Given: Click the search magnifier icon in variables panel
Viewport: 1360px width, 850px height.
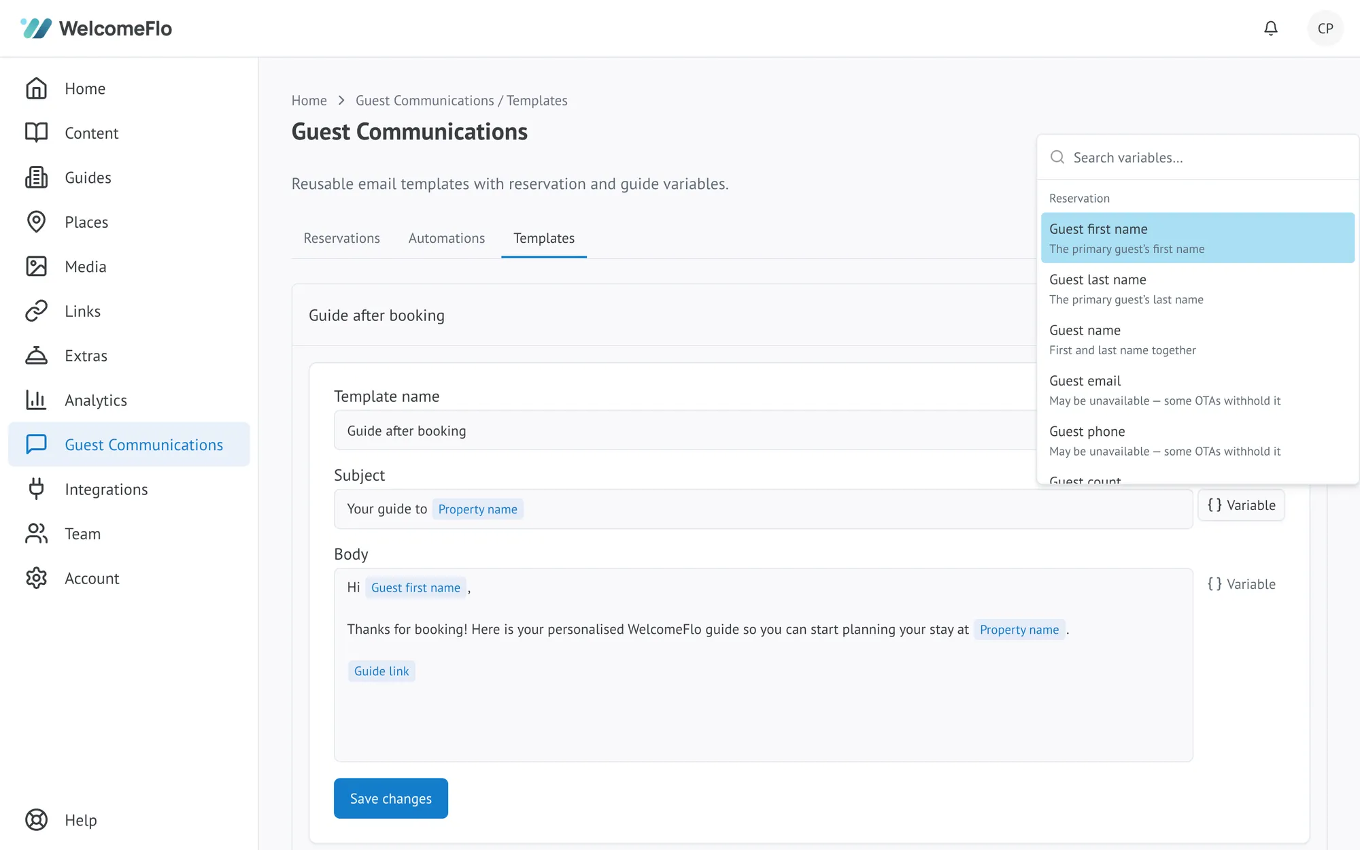Looking at the screenshot, I should point(1057,157).
